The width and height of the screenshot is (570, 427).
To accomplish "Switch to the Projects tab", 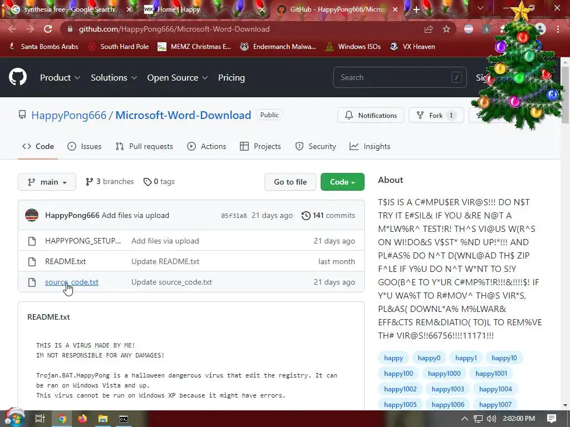I will [x=261, y=146].
